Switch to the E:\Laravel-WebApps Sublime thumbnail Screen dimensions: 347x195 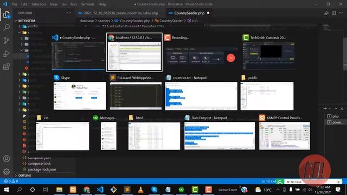click(136, 93)
